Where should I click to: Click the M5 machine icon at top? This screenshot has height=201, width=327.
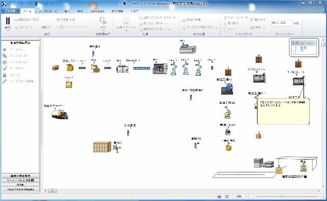coord(188,49)
